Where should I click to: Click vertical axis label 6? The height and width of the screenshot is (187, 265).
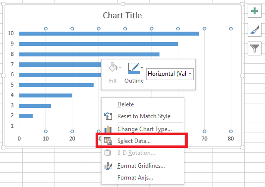(x=12, y=74)
